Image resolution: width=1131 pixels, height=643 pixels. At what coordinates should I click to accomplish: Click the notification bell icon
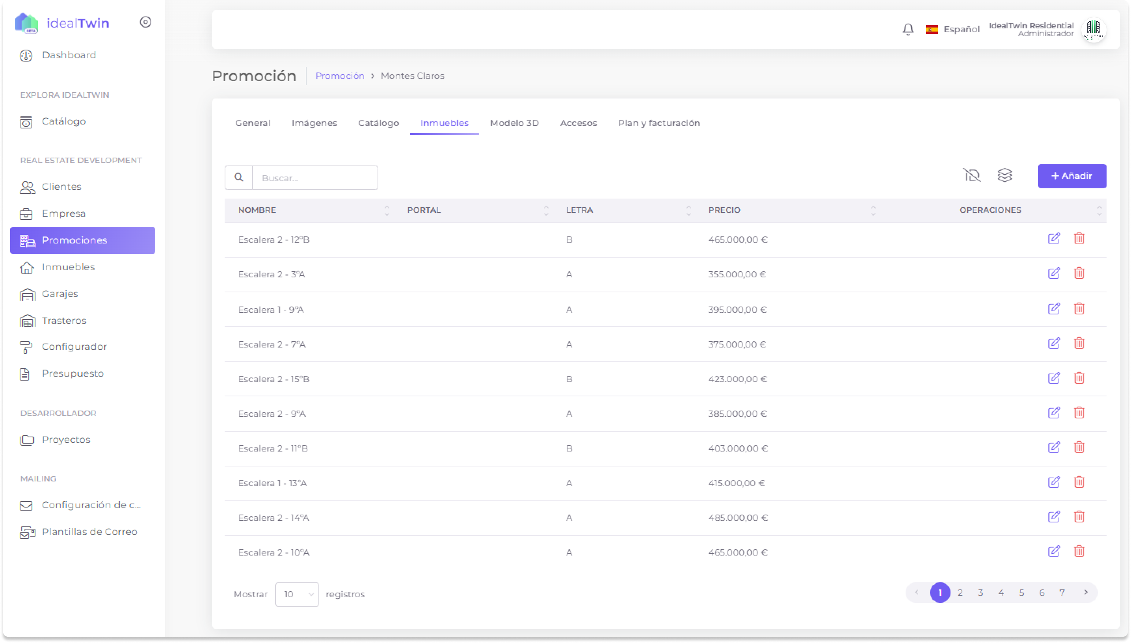pos(908,29)
